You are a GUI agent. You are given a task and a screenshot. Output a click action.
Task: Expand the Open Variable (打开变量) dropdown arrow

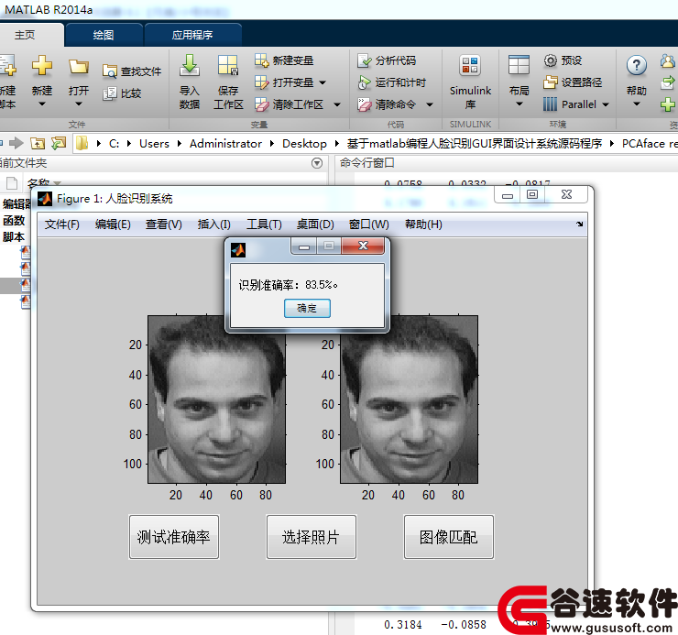pos(323,82)
